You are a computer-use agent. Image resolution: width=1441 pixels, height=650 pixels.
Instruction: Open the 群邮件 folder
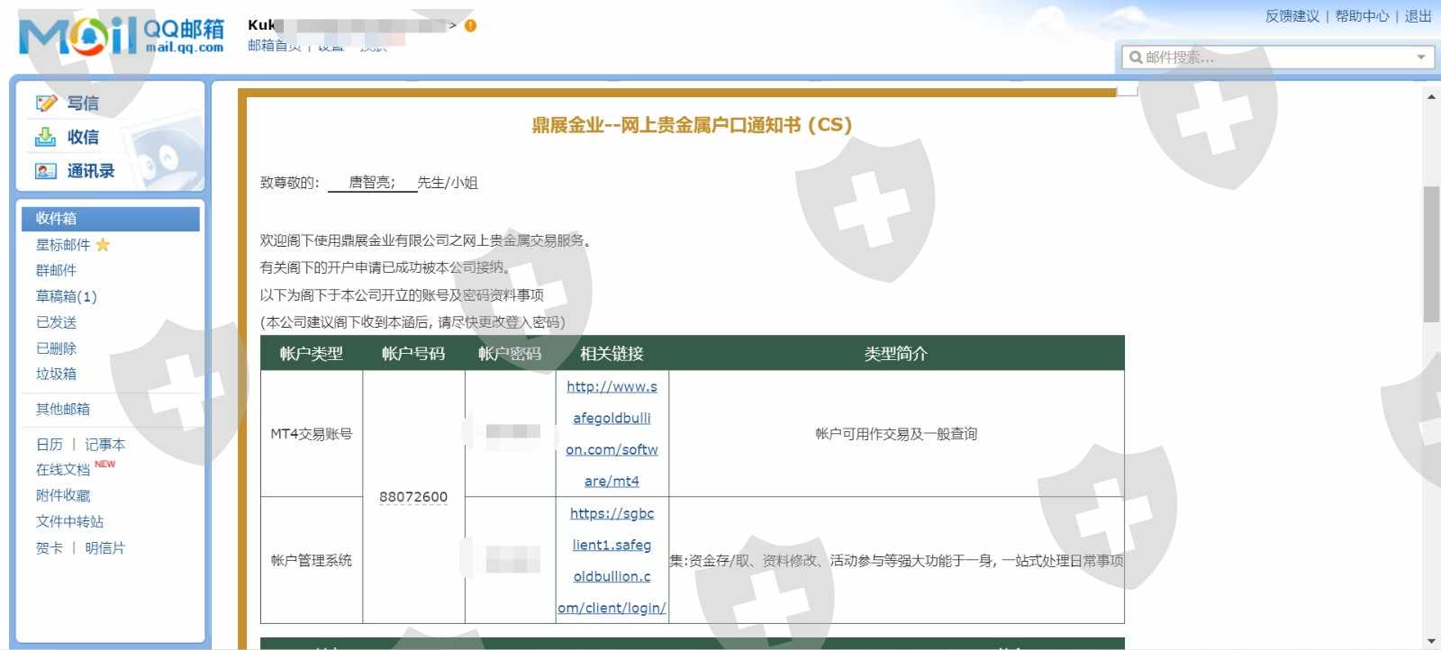[x=56, y=270]
